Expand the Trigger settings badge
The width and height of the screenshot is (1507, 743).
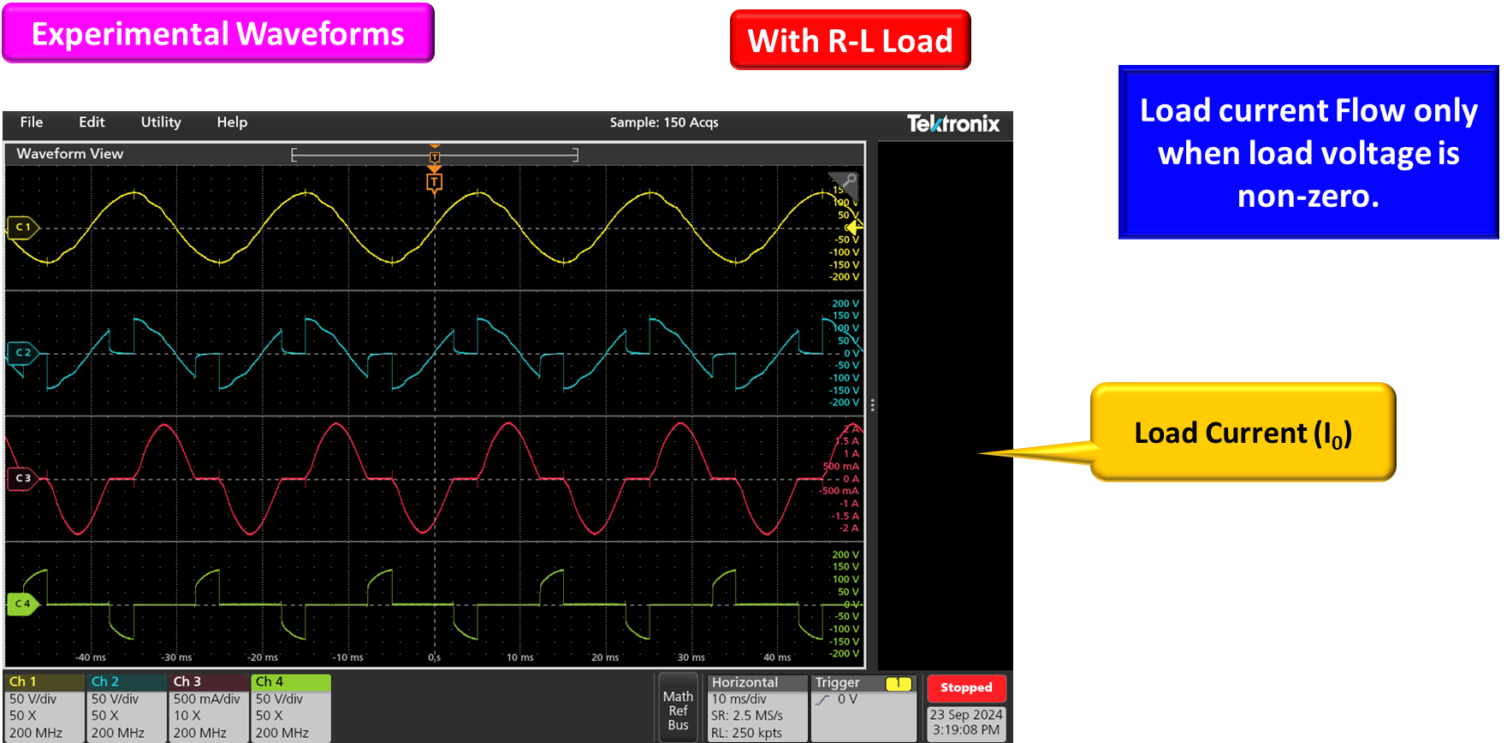tap(863, 707)
